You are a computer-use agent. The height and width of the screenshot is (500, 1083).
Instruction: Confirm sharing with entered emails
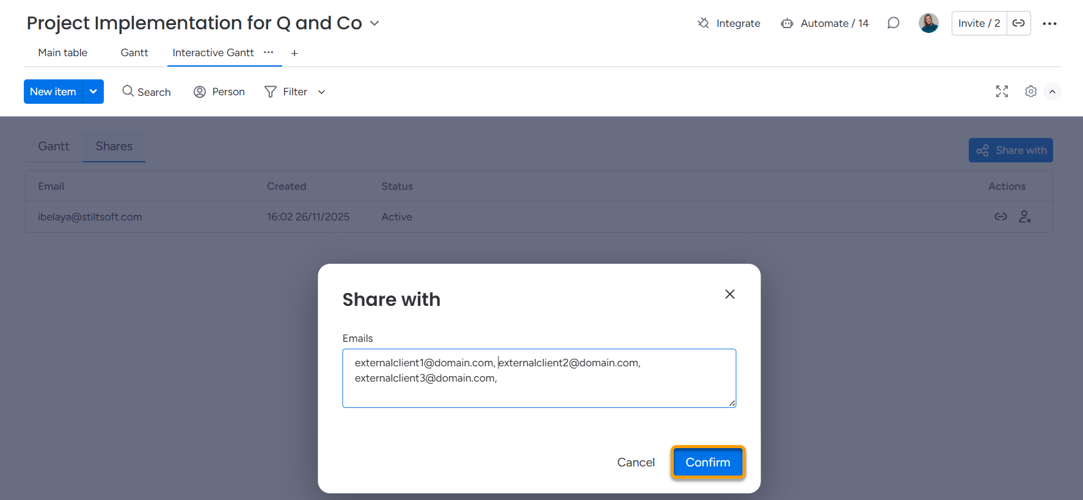707,462
